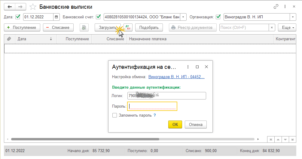
Task: Click Конец дня value 84 832,90
Action: (278, 151)
